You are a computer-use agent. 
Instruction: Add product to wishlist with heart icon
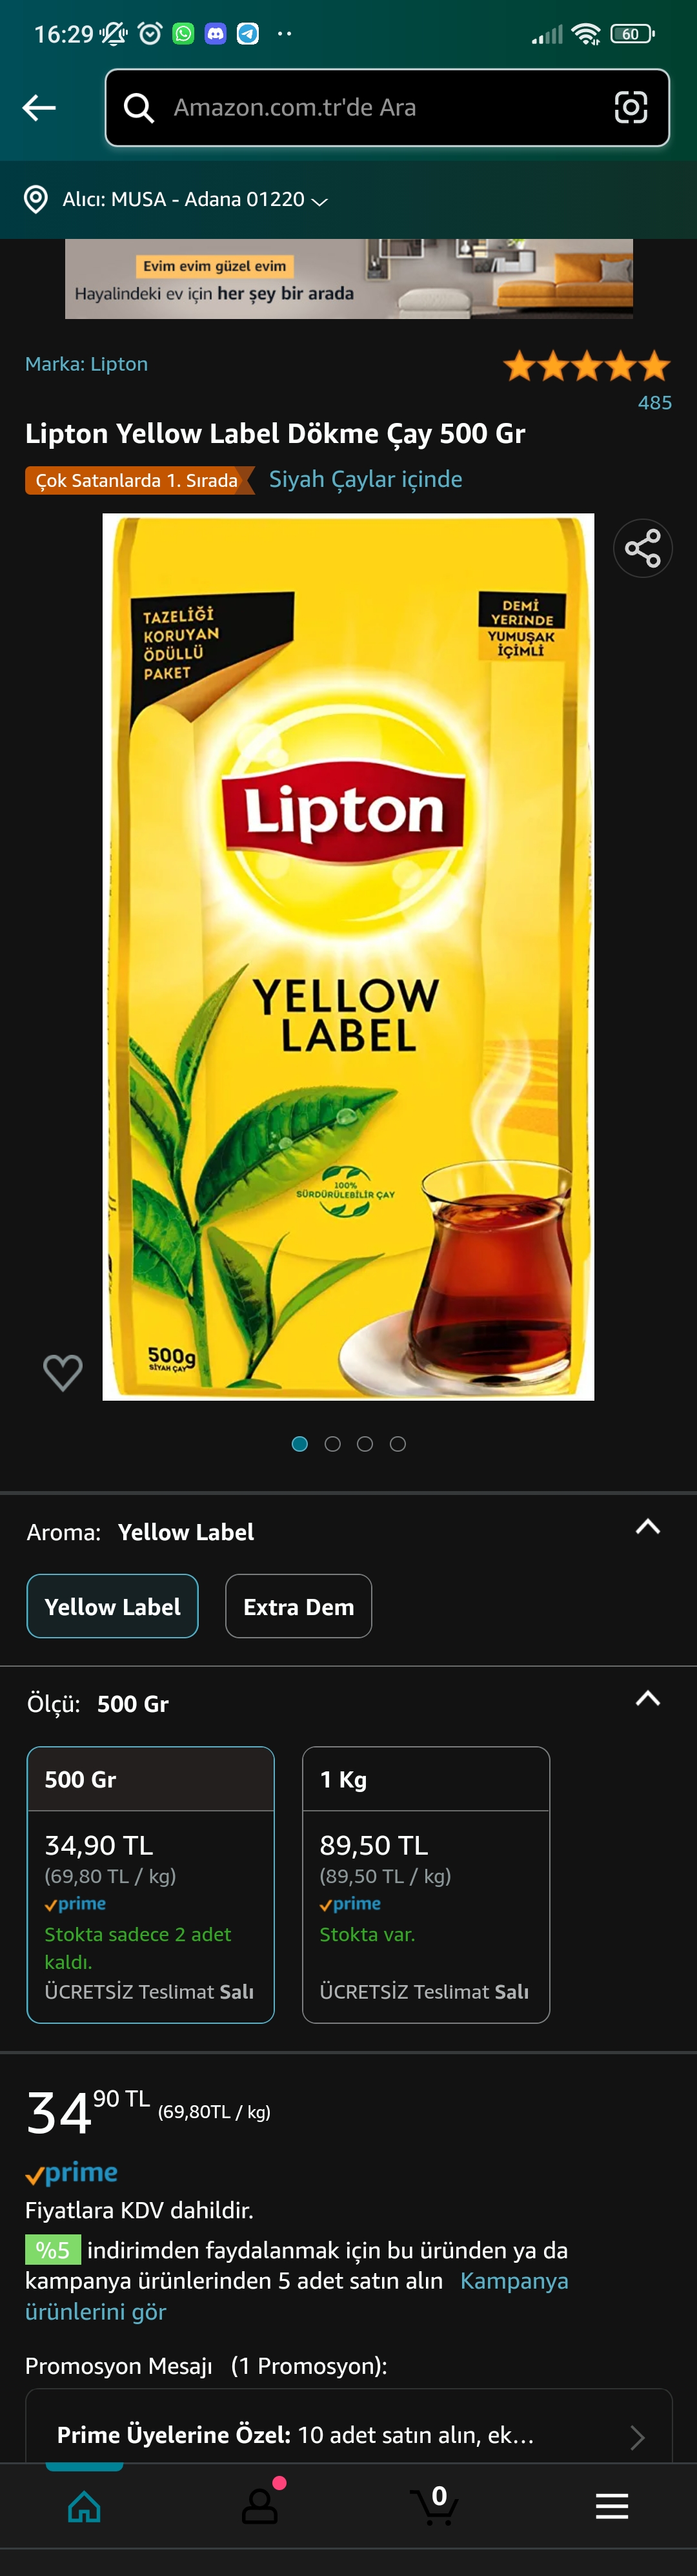tap(62, 1372)
